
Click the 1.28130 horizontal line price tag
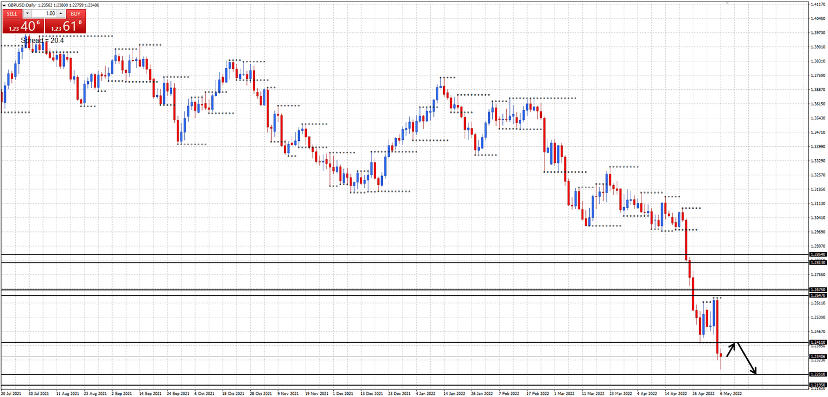click(x=818, y=263)
